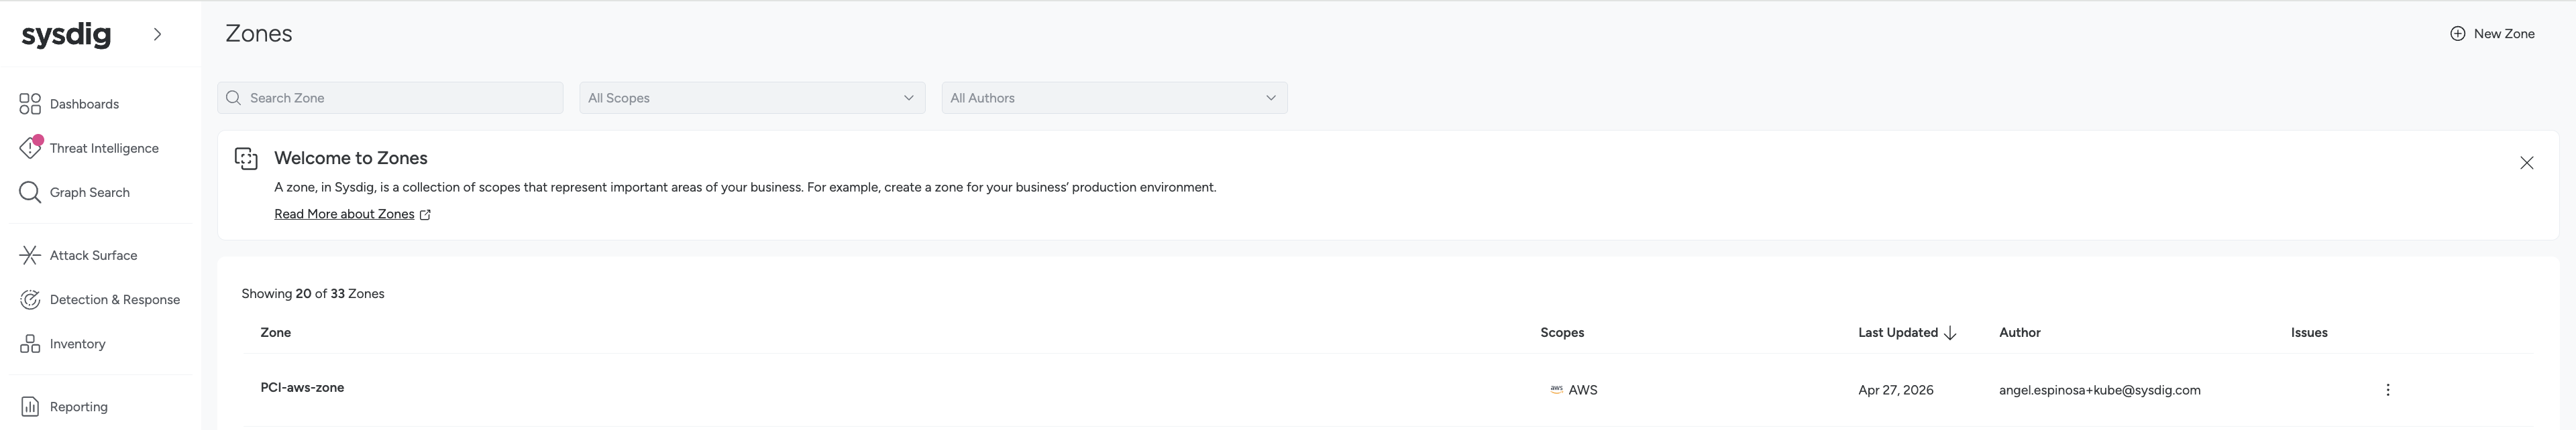Open Detection & Response icon
This screenshot has width=2576, height=430.
30,299
